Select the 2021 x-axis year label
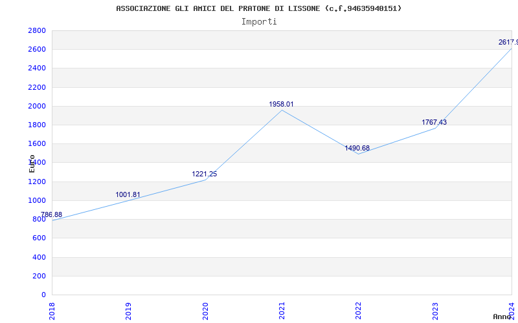Screen dimensions: 518x323 [x=282, y=311]
